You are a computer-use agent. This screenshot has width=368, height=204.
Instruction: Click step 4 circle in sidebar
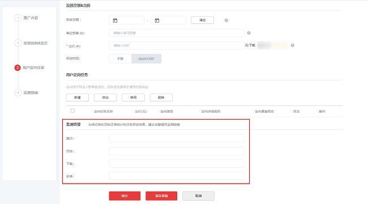pos(18,92)
